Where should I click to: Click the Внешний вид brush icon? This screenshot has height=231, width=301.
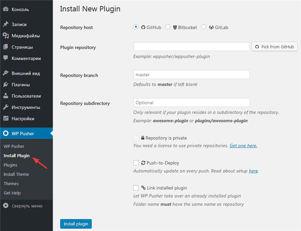point(6,73)
